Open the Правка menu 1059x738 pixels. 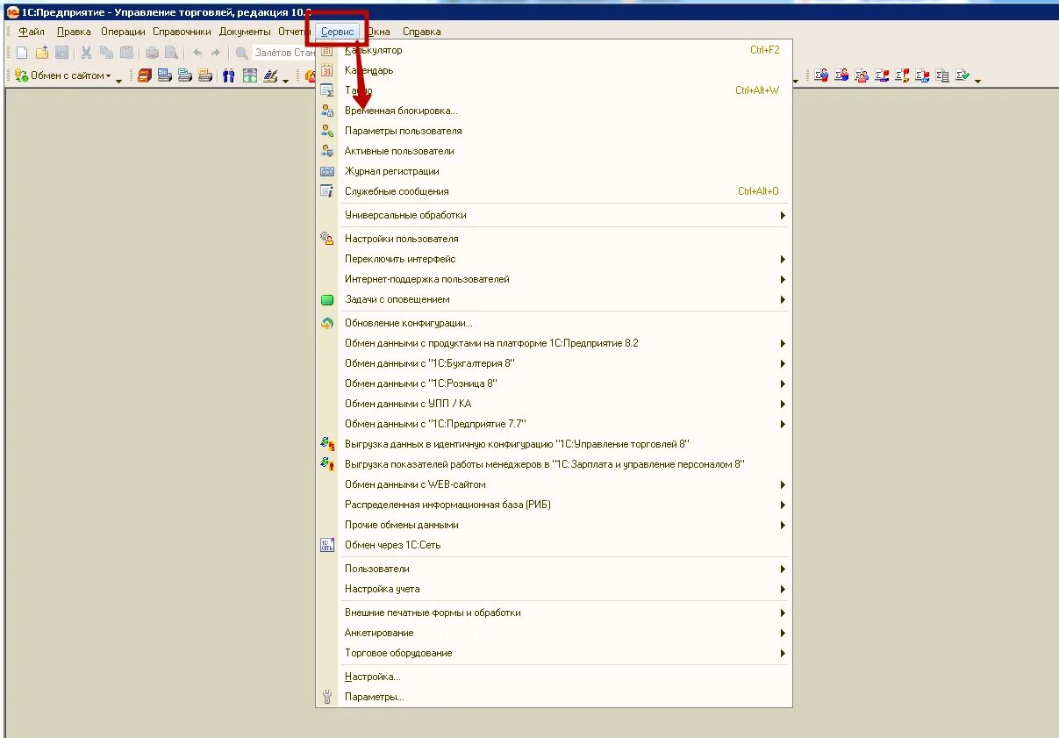coord(74,32)
